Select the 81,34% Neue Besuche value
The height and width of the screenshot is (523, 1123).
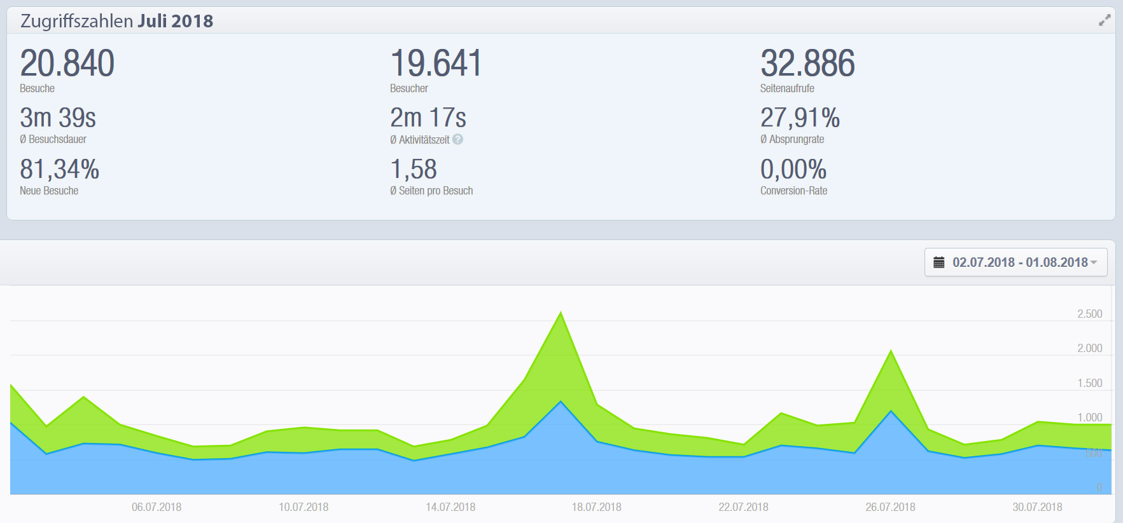59,170
